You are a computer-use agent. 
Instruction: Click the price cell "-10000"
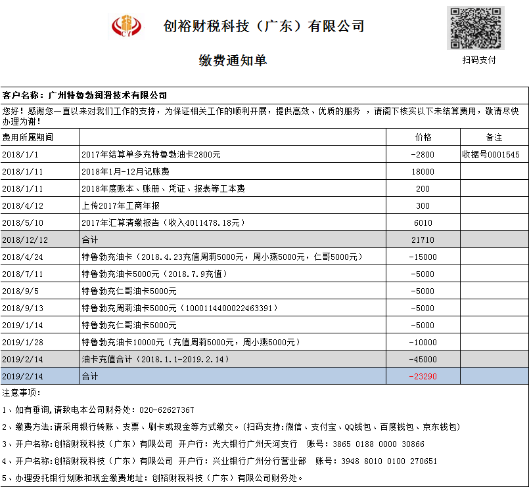click(423, 343)
